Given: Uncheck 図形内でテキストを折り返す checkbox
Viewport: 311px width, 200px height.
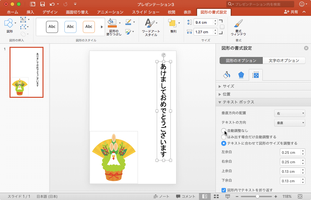Looking at the screenshot, I should tap(224, 190).
